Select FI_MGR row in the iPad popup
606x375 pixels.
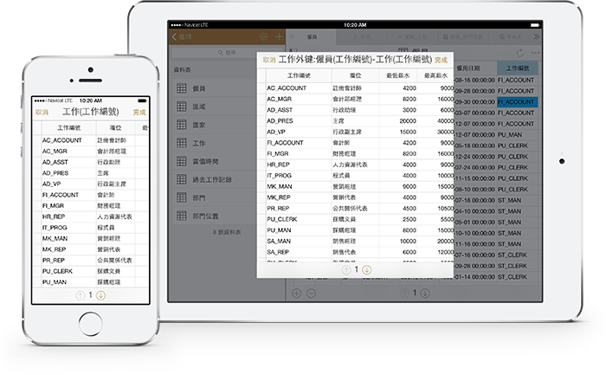[356, 153]
